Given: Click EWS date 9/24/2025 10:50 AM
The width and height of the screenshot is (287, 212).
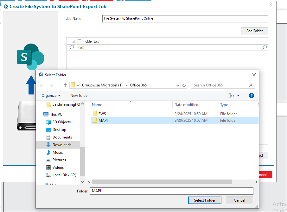Looking at the screenshot, I should click(x=191, y=114).
